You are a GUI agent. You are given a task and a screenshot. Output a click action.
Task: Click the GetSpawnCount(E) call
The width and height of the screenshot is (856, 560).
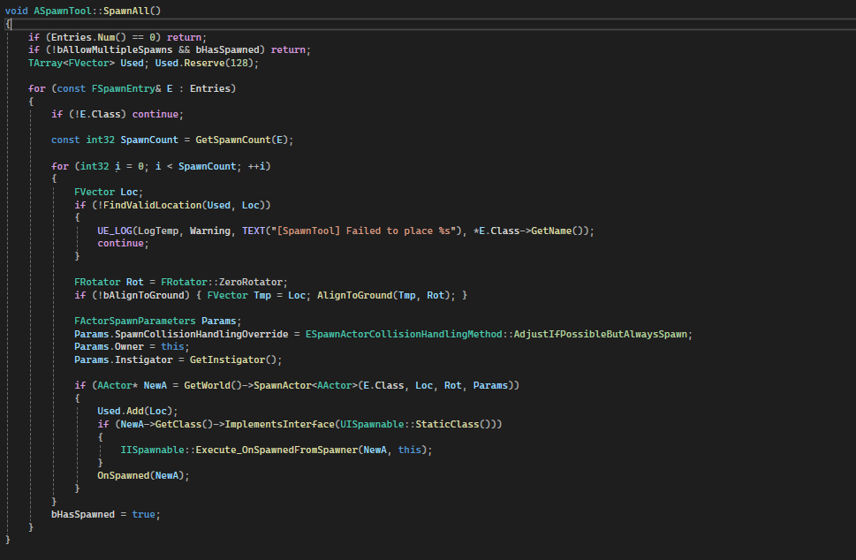coord(241,140)
